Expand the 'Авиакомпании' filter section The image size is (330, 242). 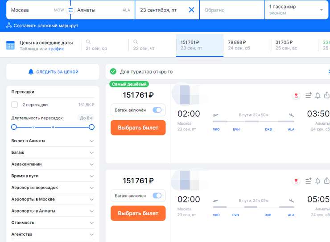tap(53, 164)
